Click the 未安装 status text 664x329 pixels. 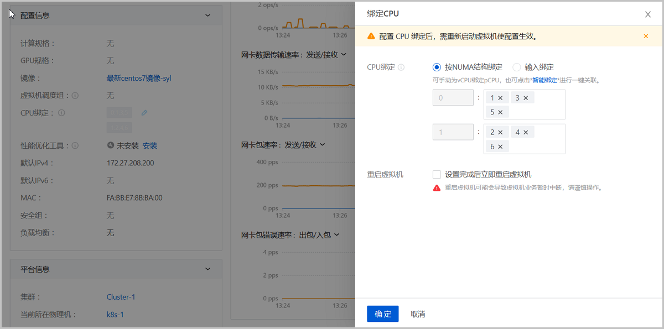click(127, 146)
